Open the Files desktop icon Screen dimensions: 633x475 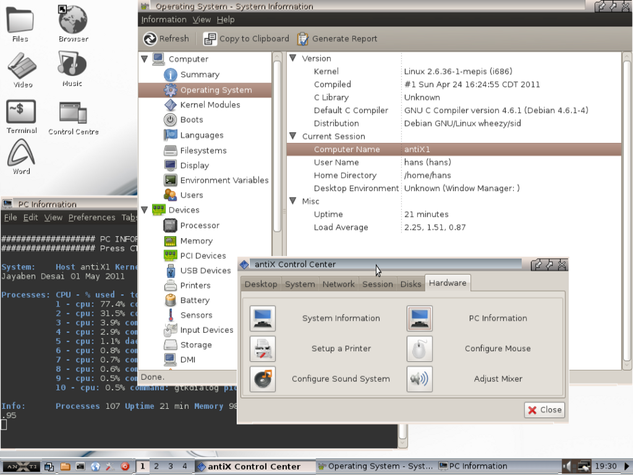(x=20, y=24)
